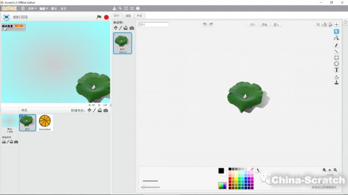Open the 编辑 (Edit) dropdown menu
This screenshot has height=195, width=348.
pos(43,8)
